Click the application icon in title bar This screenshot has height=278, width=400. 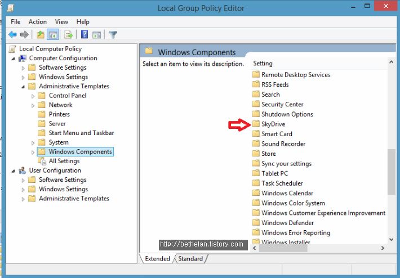pyautogui.click(x=10, y=8)
